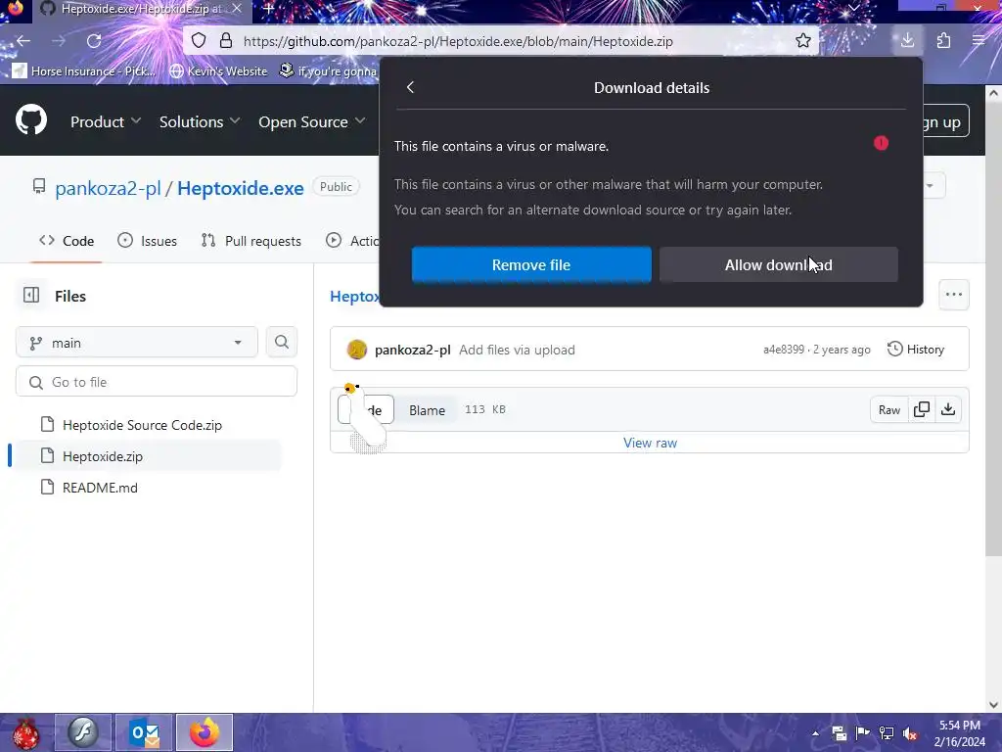Select Heptoxide.zip in file tree
This screenshot has height=752, width=1002.
102,456
